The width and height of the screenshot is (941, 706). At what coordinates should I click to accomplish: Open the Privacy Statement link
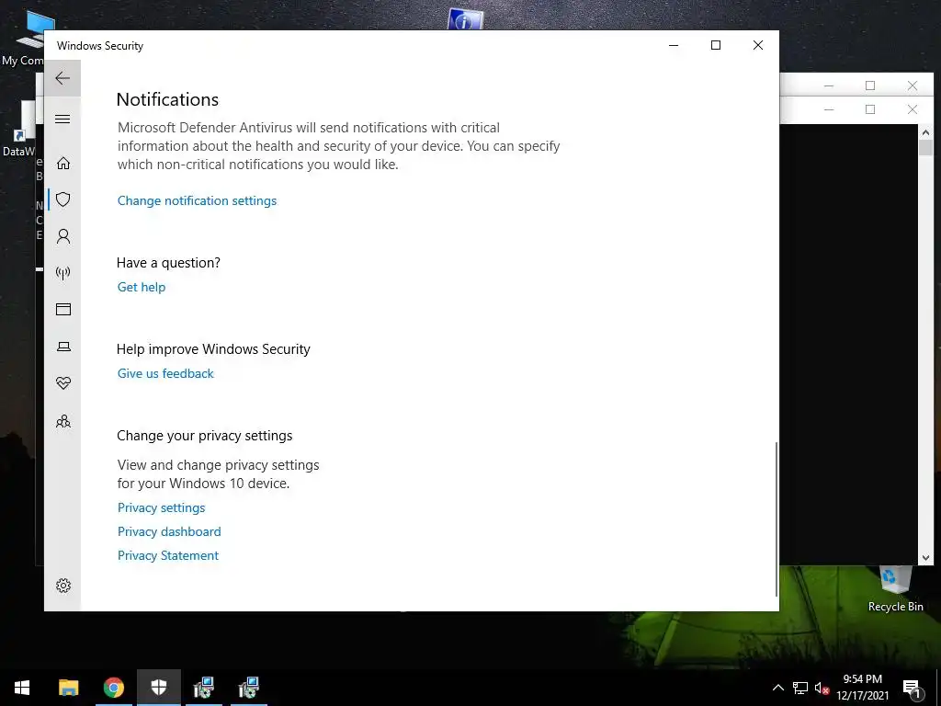pos(168,556)
